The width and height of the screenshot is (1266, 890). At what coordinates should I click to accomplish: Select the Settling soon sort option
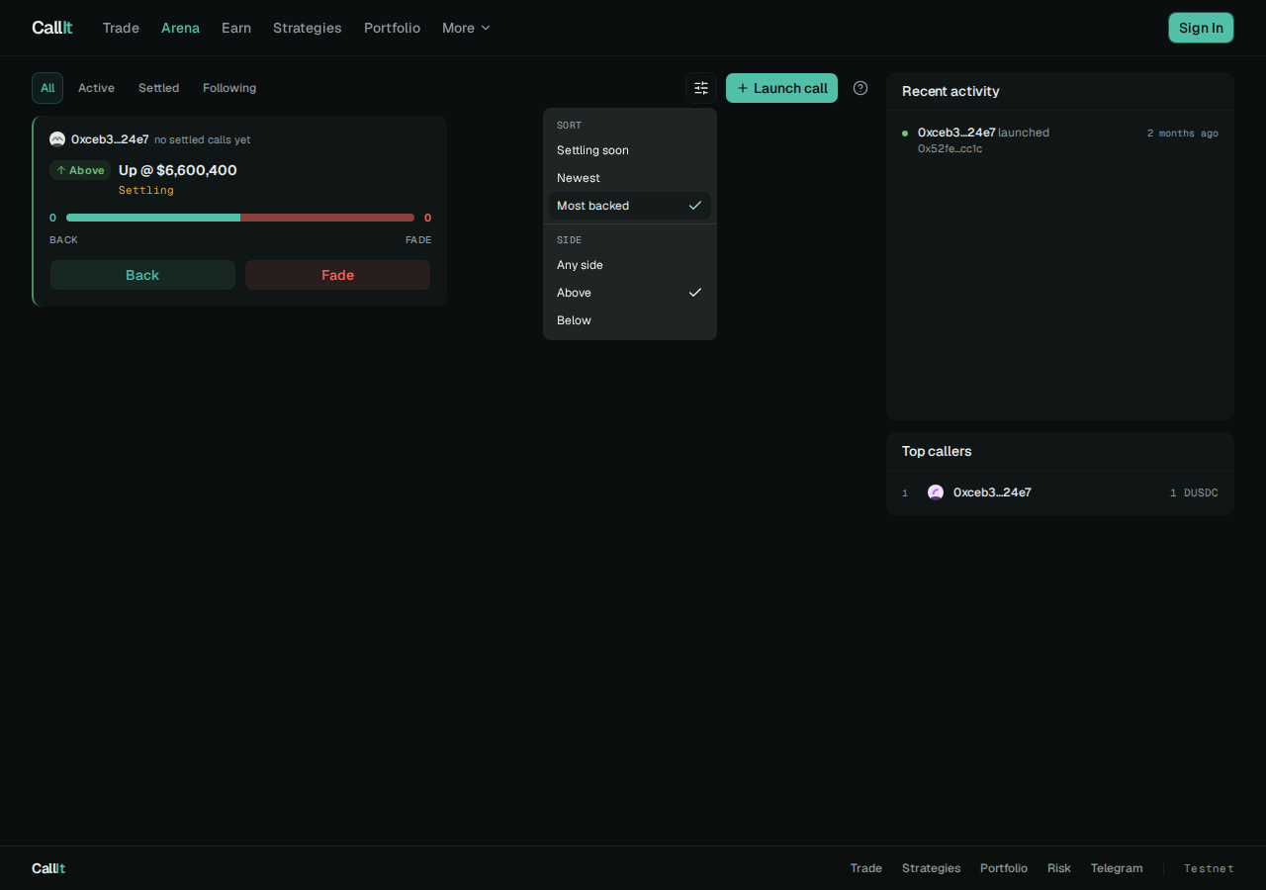coord(630,150)
